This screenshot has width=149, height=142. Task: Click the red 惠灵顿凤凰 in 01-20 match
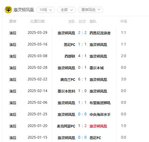point(98,126)
